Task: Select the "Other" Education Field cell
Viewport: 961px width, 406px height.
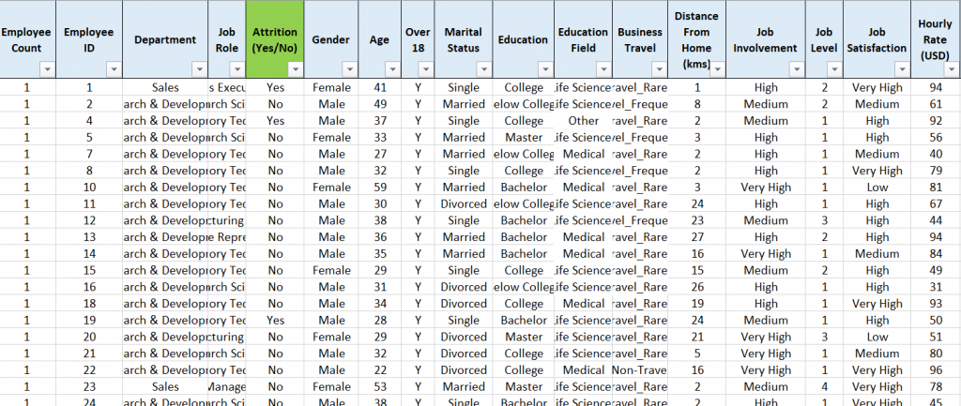Action: pyautogui.click(x=583, y=121)
